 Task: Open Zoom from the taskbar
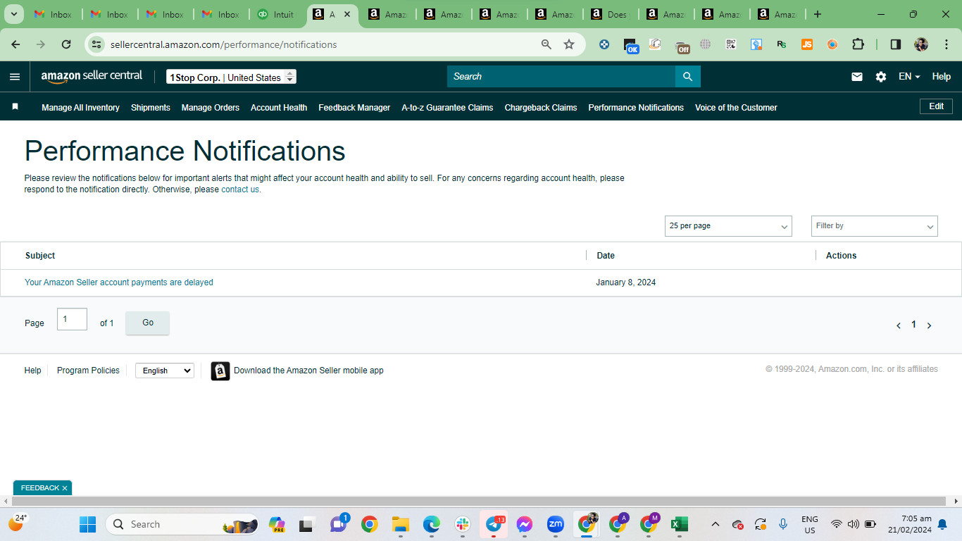point(556,524)
